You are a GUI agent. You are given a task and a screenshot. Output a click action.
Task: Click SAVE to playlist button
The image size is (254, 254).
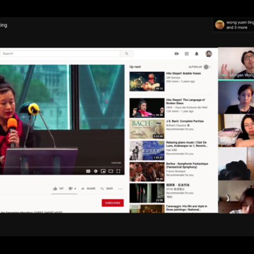pos(107,189)
